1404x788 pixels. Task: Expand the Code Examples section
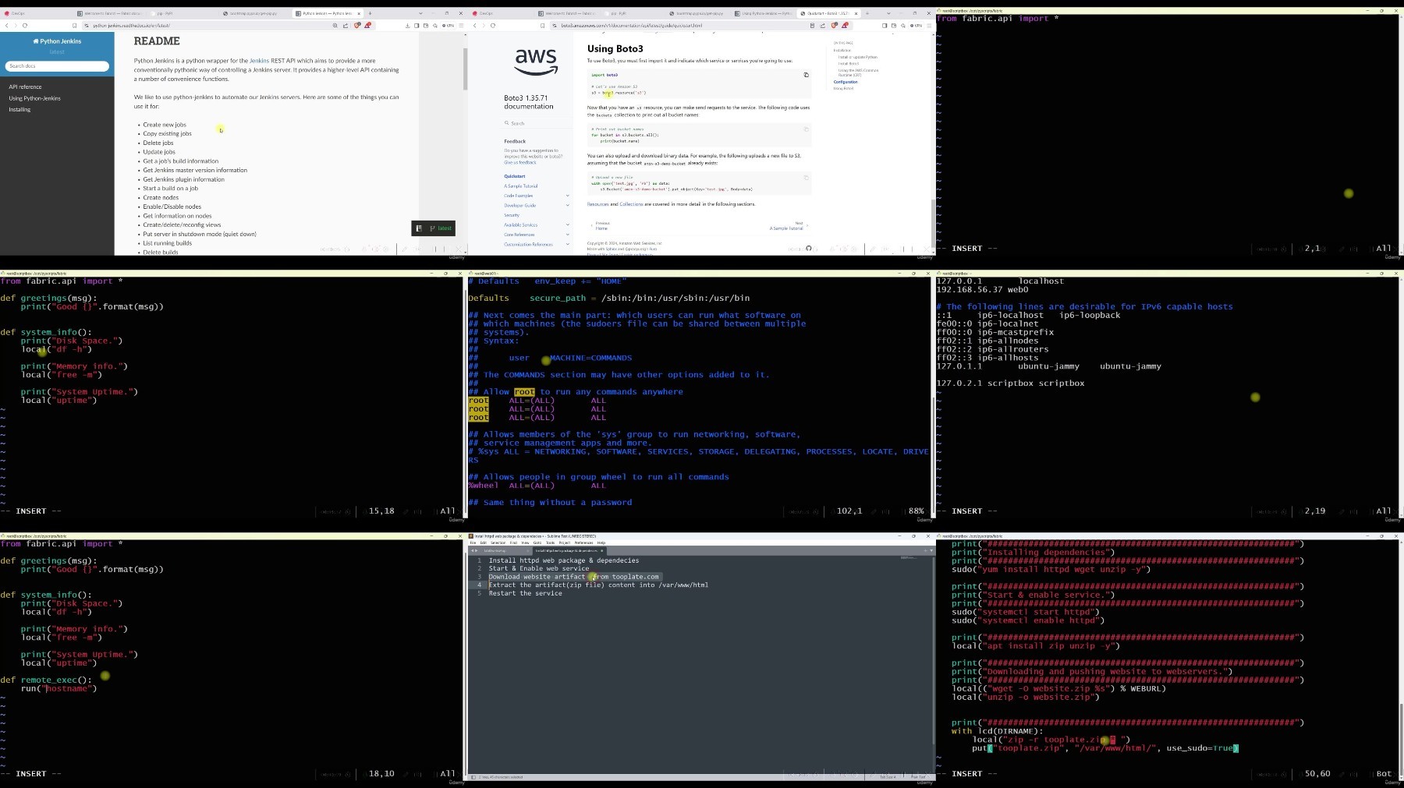tap(567, 196)
